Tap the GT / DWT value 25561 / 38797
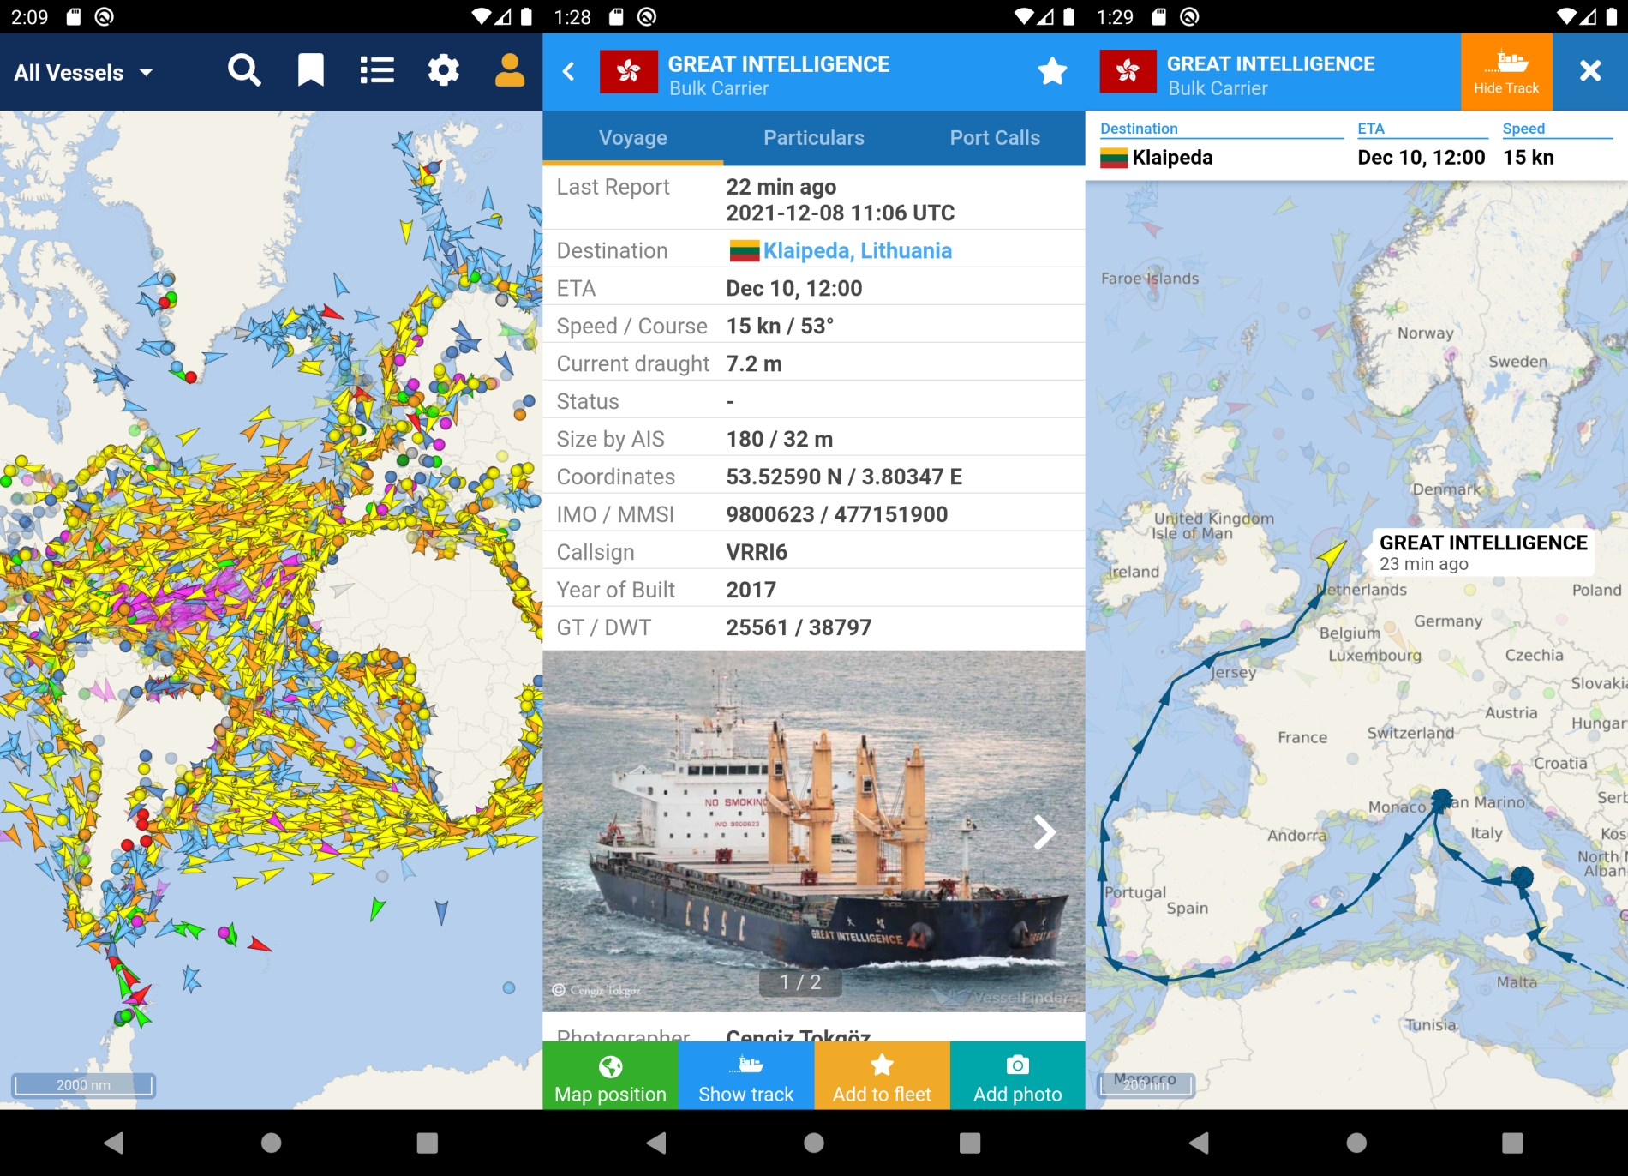This screenshot has height=1176, width=1628. click(x=798, y=627)
